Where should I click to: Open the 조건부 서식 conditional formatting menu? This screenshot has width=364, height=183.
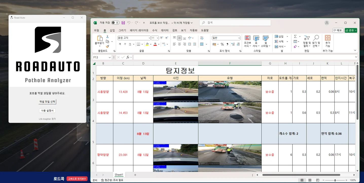pyautogui.click(x=247, y=41)
